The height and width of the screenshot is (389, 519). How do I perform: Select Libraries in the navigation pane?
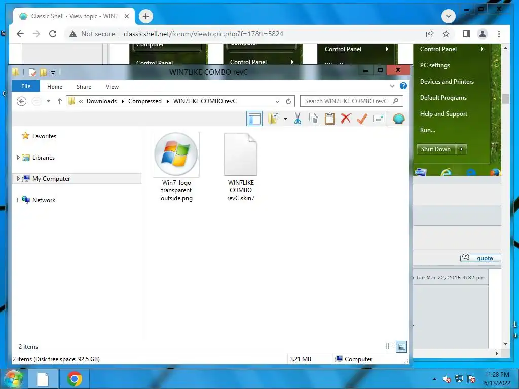point(44,158)
